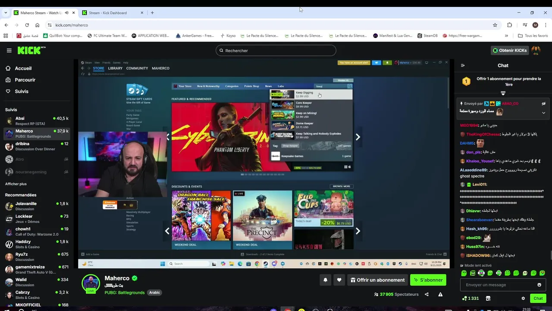Open Tous les favoris folder
Image resolution: width=552 pixels, height=311 pixels.
pos(533,35)
